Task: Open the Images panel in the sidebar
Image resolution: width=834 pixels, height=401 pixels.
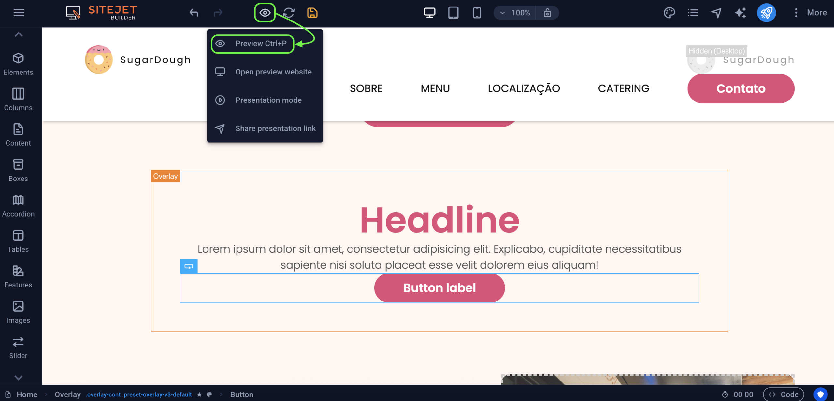Action: coord(18,312)
